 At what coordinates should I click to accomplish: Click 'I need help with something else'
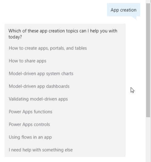click(x=41, y=150)
